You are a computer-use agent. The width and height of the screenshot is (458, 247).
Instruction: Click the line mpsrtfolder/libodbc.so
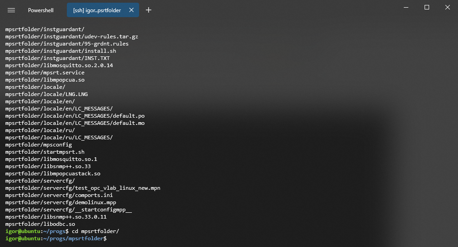40,224
